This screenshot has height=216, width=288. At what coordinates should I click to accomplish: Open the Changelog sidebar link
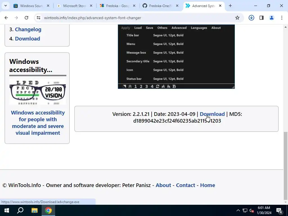[x=28, y=29]
